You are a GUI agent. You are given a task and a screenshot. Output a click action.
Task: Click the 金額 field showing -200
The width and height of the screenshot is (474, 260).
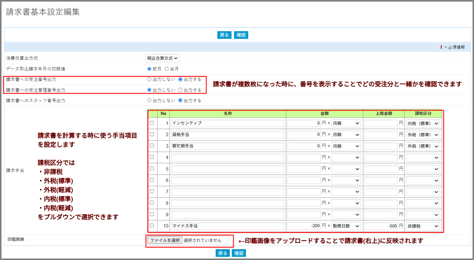pyautogui.click(x=304, y=226)
